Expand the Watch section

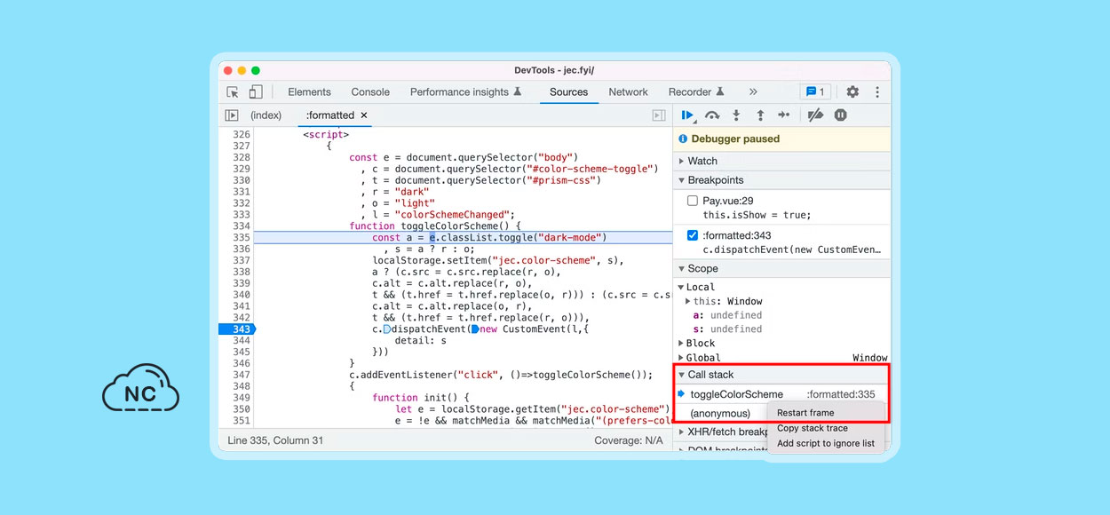781,161
